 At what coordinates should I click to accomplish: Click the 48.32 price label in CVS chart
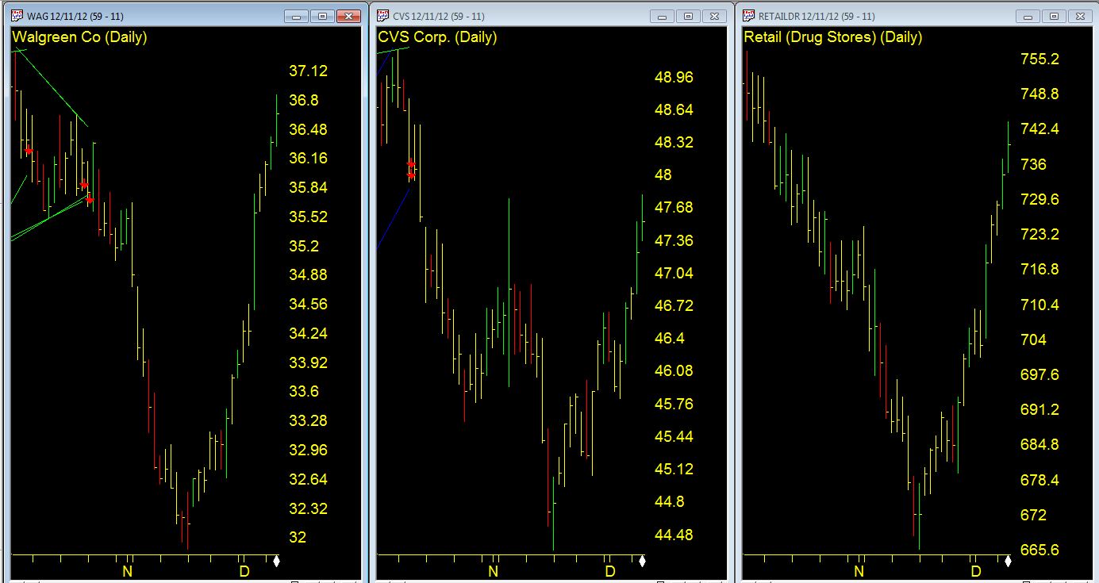pos(674,142)
